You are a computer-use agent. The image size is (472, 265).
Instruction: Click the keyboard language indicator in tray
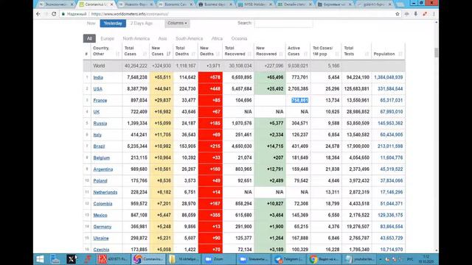tap(410, 259)
